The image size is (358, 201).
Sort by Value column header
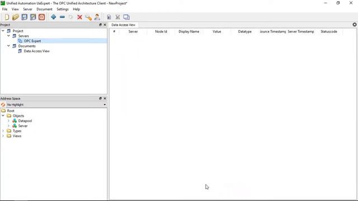click(x=216, y=31)
